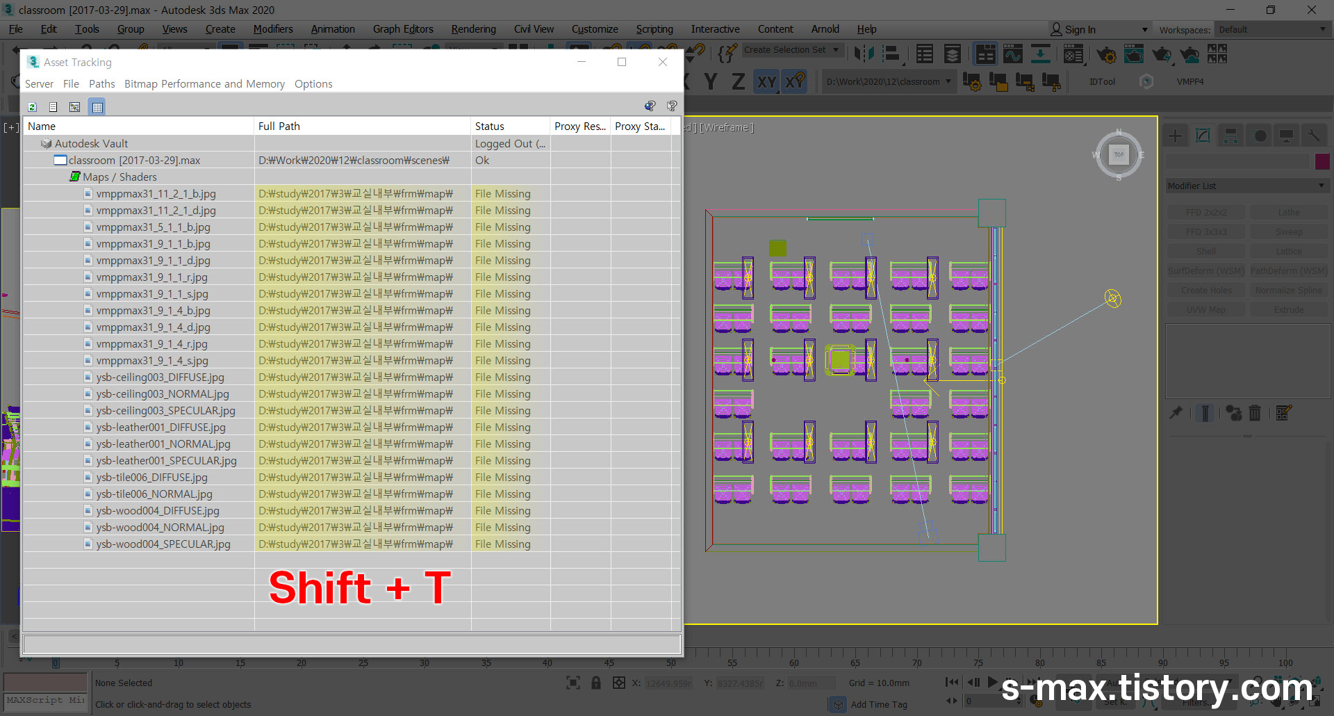Open the Hierarchy command panel tab
Image resolution: width=1334 pixels, height=716 pixels.
[1230, 136]
